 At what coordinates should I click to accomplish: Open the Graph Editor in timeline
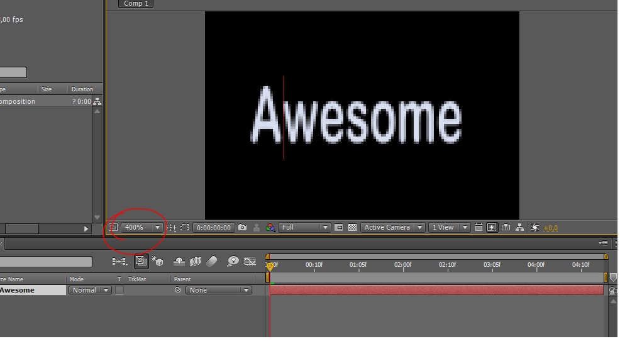click(x=250, y=261)
